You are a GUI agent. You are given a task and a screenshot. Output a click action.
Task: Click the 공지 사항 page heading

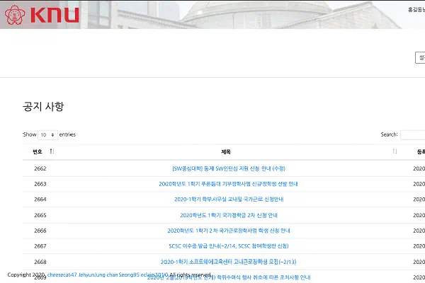43,106
